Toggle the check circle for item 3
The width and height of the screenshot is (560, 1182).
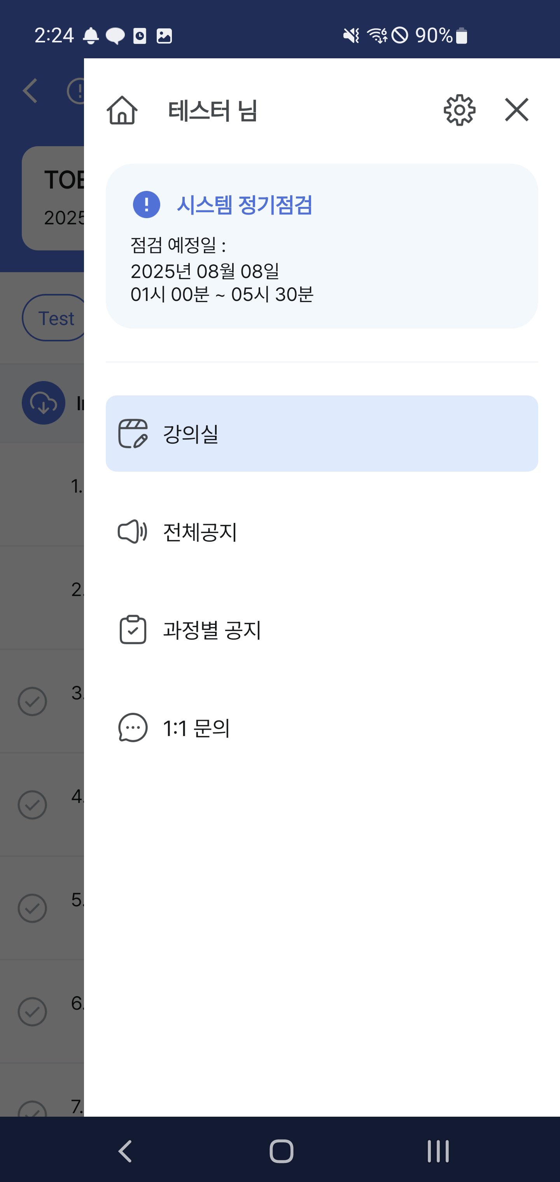pyautogui.click(x=32, y=701)
